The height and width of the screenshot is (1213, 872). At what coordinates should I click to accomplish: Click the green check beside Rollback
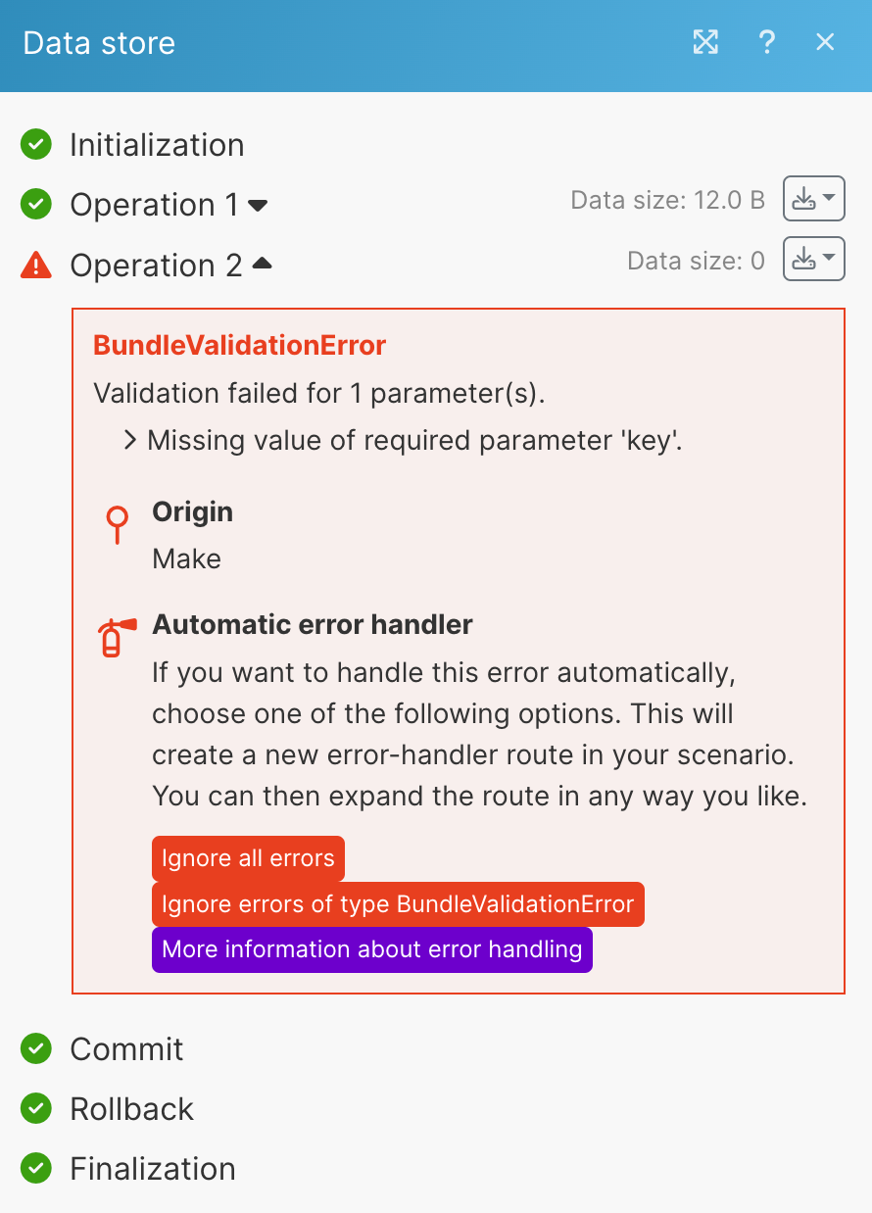click(36, 1108)
